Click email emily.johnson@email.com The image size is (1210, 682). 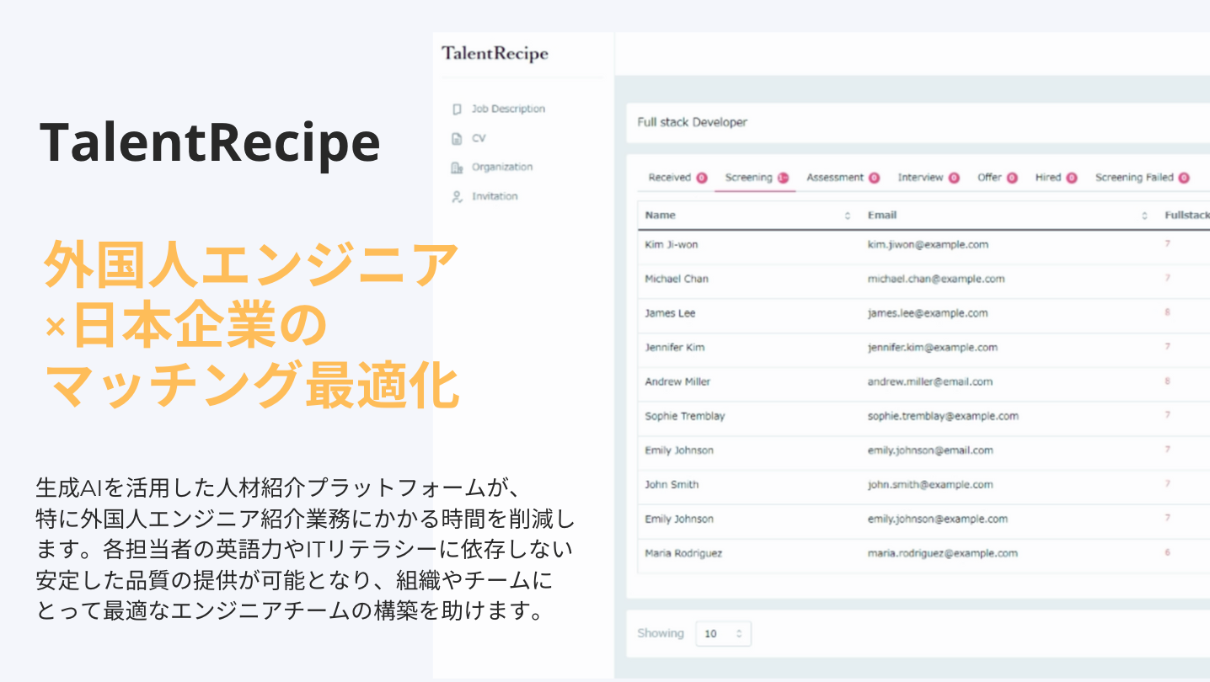930,451
